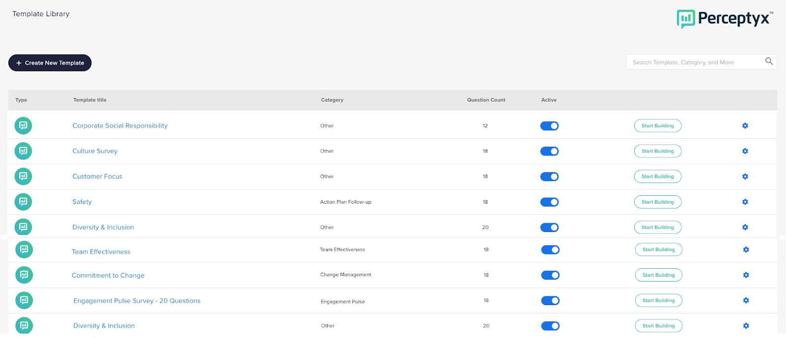Toggle Active switch for Customer Focus
Viewport: 786px width, 338px height.
[550, 177]
